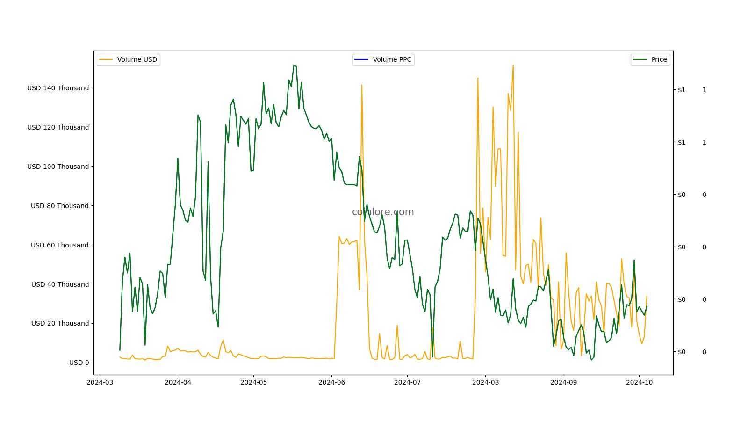Click the Volume USD legend label
Viewport: 748px width, 421px height.
(x=137, y=59)
